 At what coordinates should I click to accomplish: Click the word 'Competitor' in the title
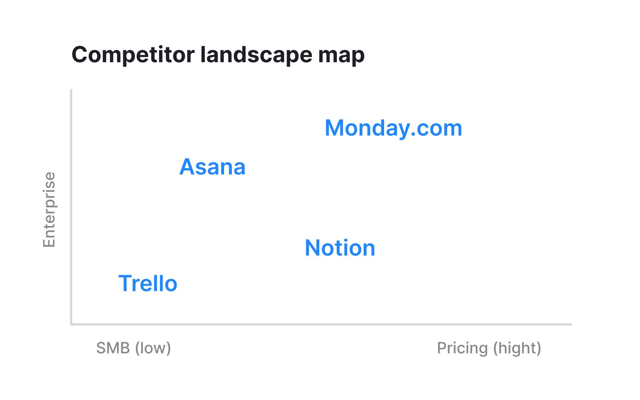(133, 55)
